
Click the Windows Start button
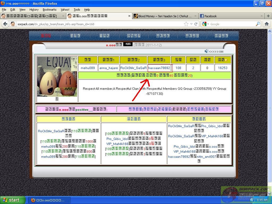(12, 200)
